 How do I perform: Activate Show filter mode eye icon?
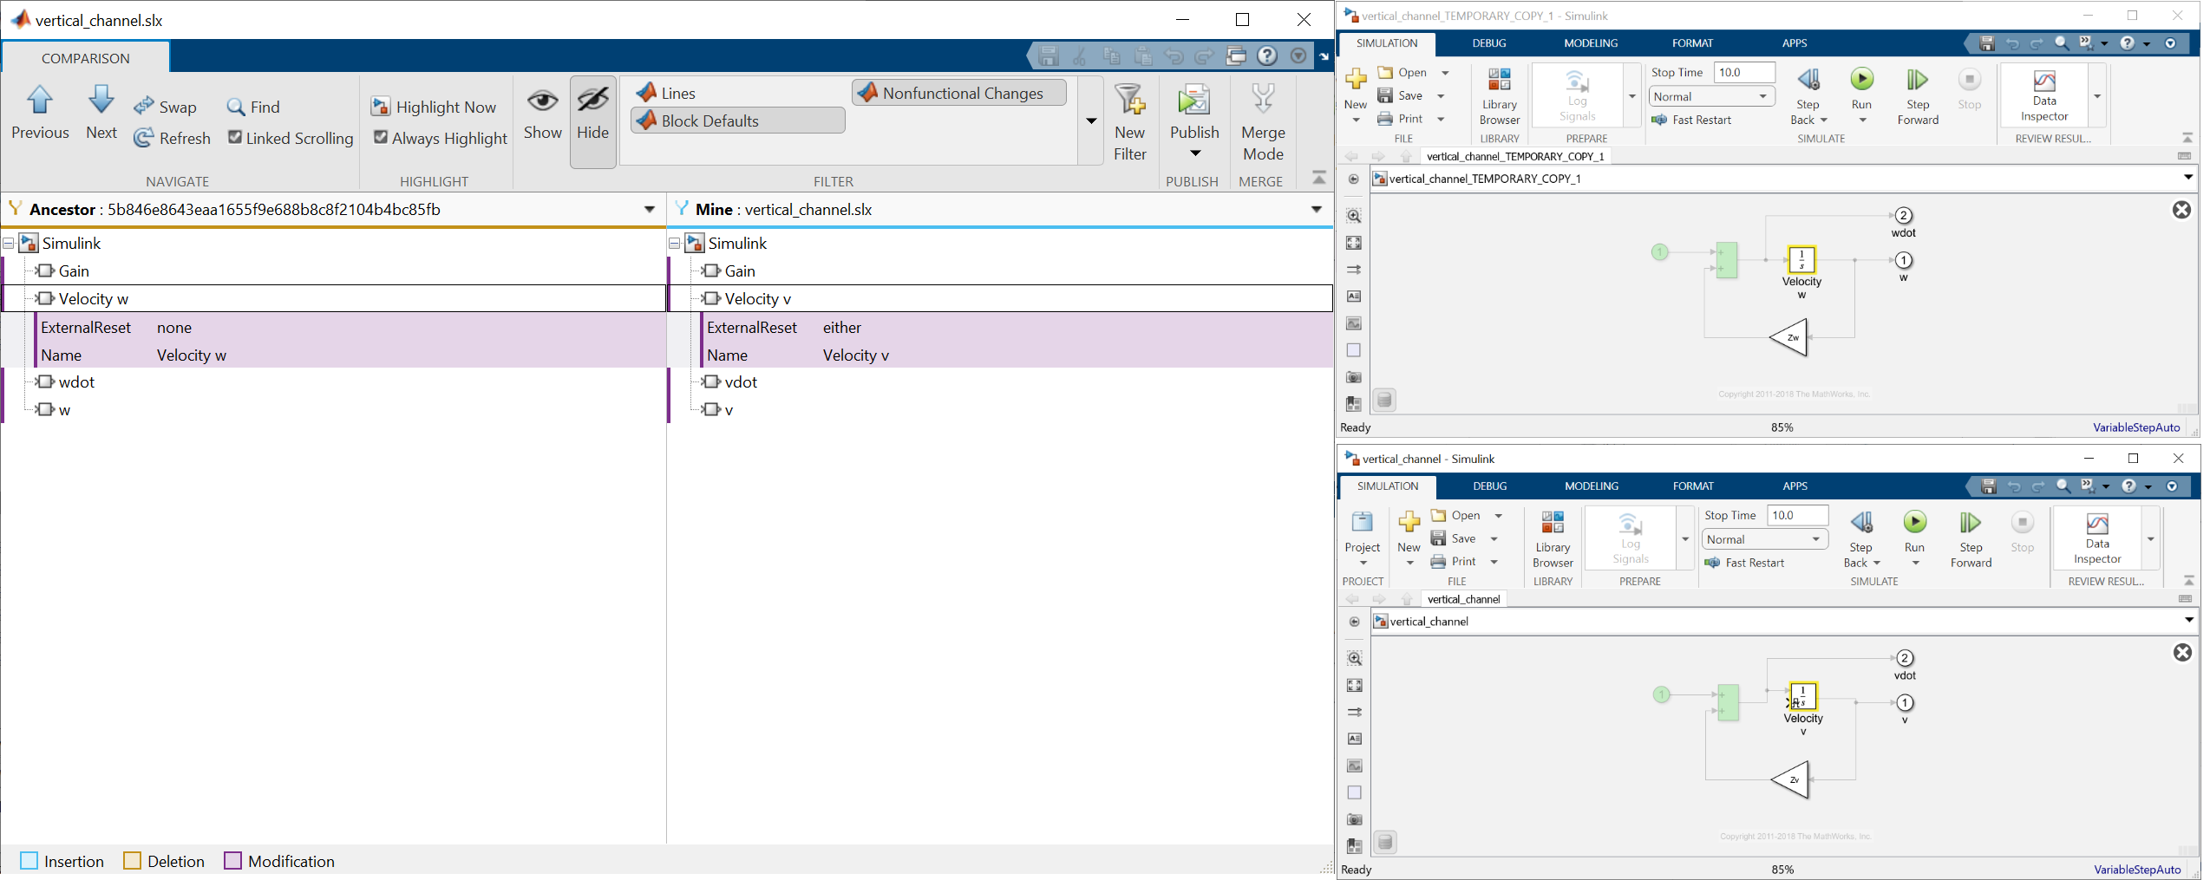(x=543, y=113)
